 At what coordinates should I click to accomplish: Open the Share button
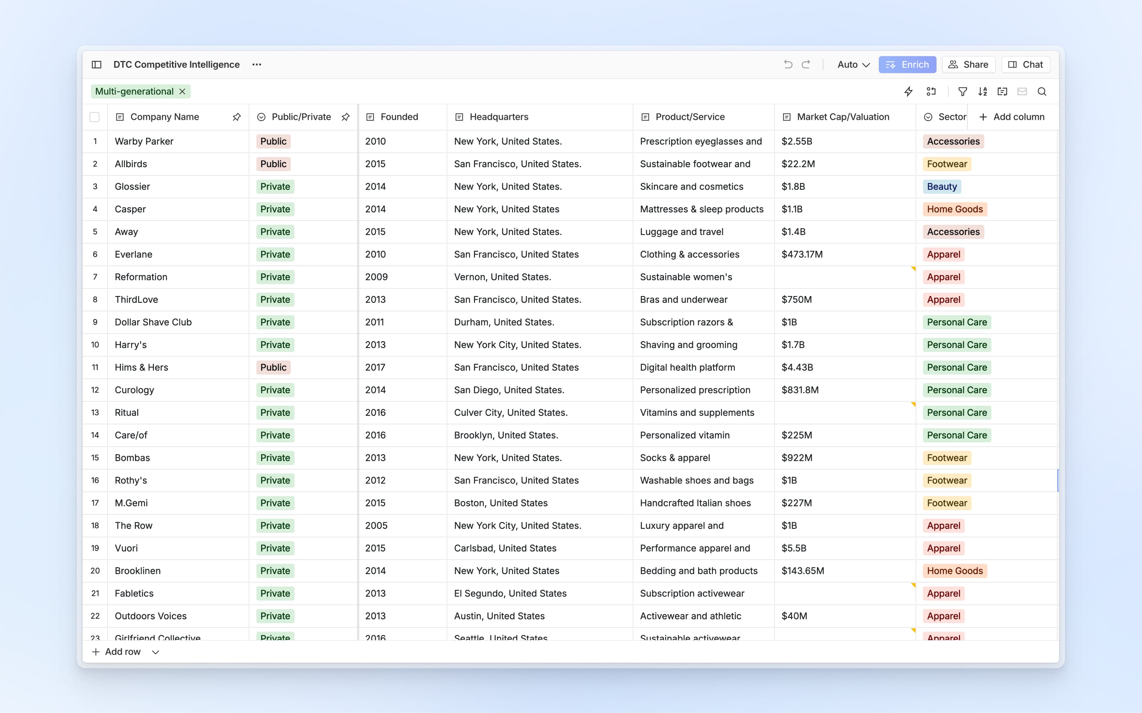pos(968,65)
